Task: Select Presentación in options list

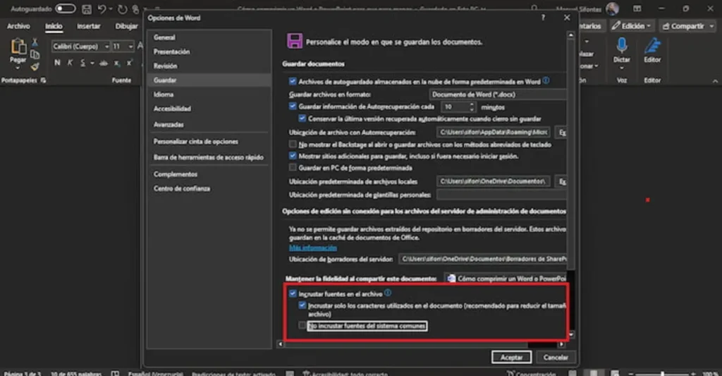Action: [209, 51]
